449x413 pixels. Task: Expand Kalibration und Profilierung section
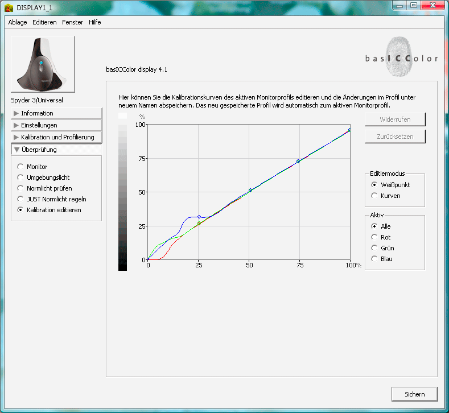[x=56, y=137]
